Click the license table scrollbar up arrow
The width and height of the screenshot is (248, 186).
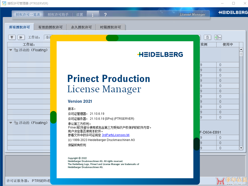[241, 49]
